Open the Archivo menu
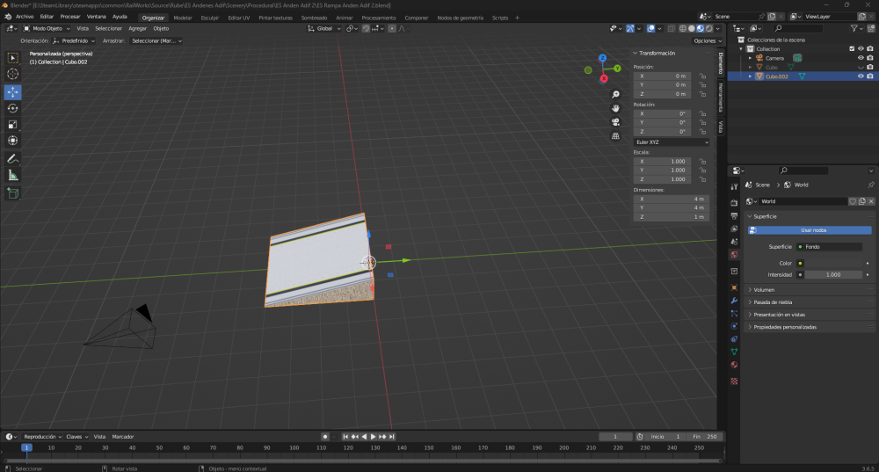 tap(25, 17)
